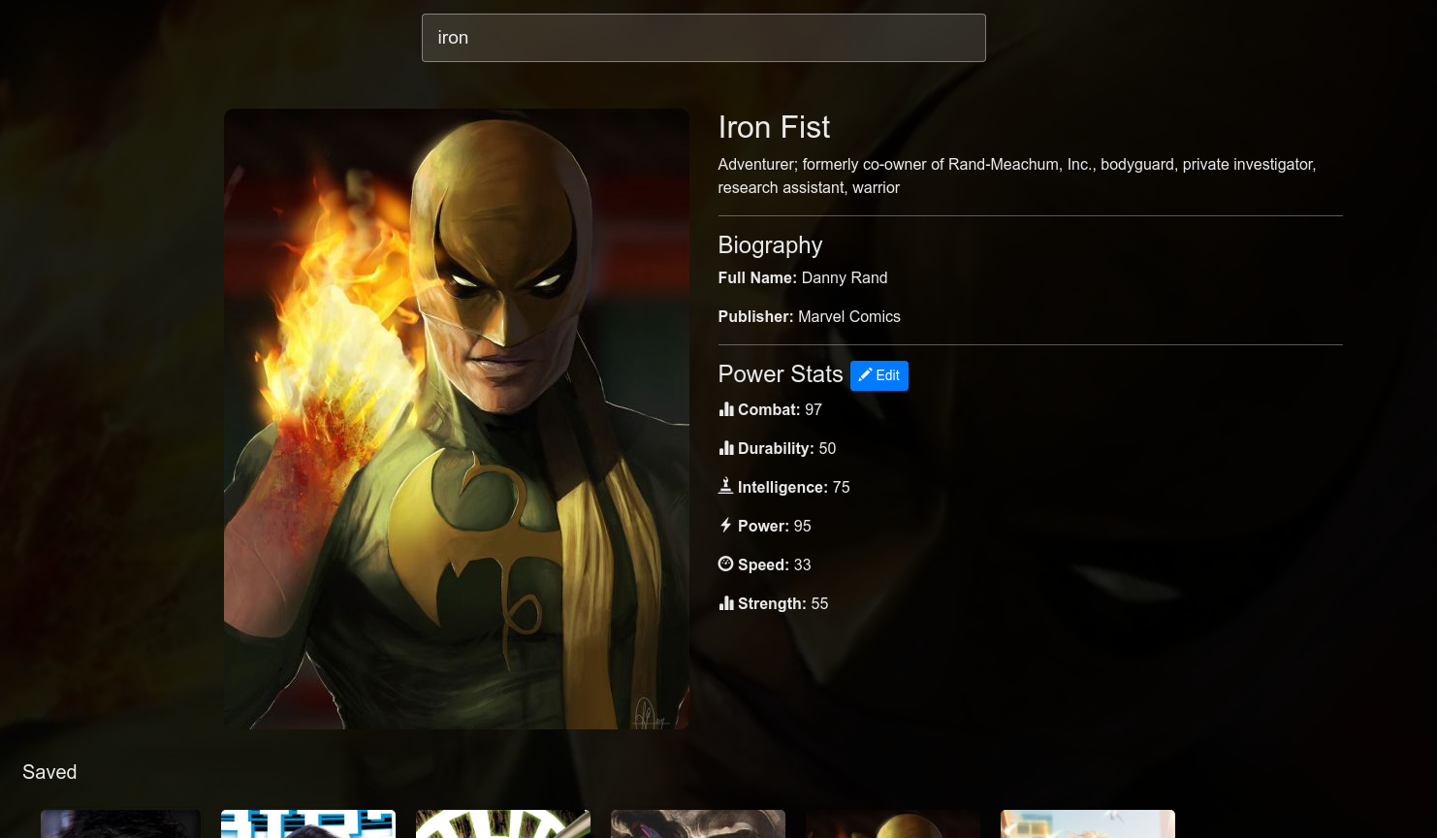Select the fifth saved hero thumbnail
This screenshot has width=1437, height=838.
click(893, 823)
